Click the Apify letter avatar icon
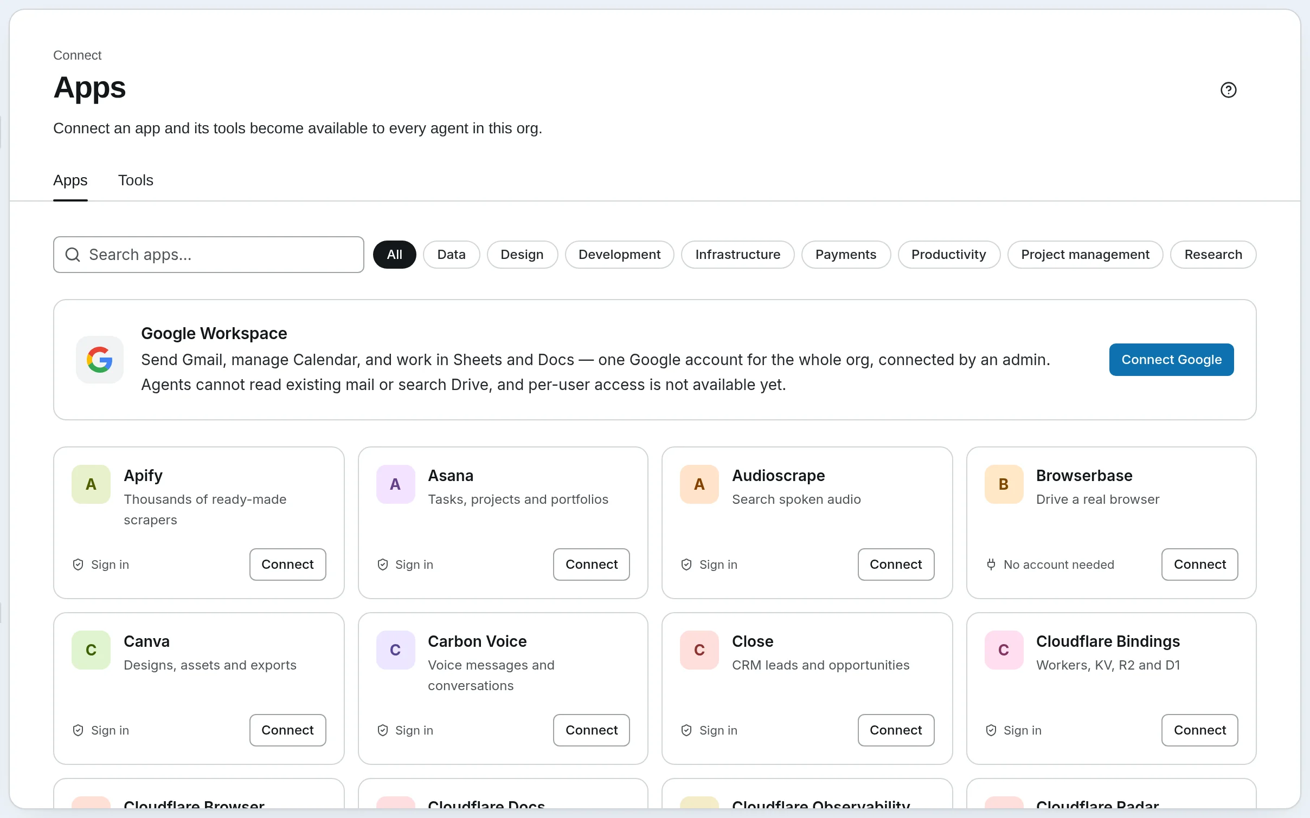Viewport: 1310px width, 818px height. (91, 484)
